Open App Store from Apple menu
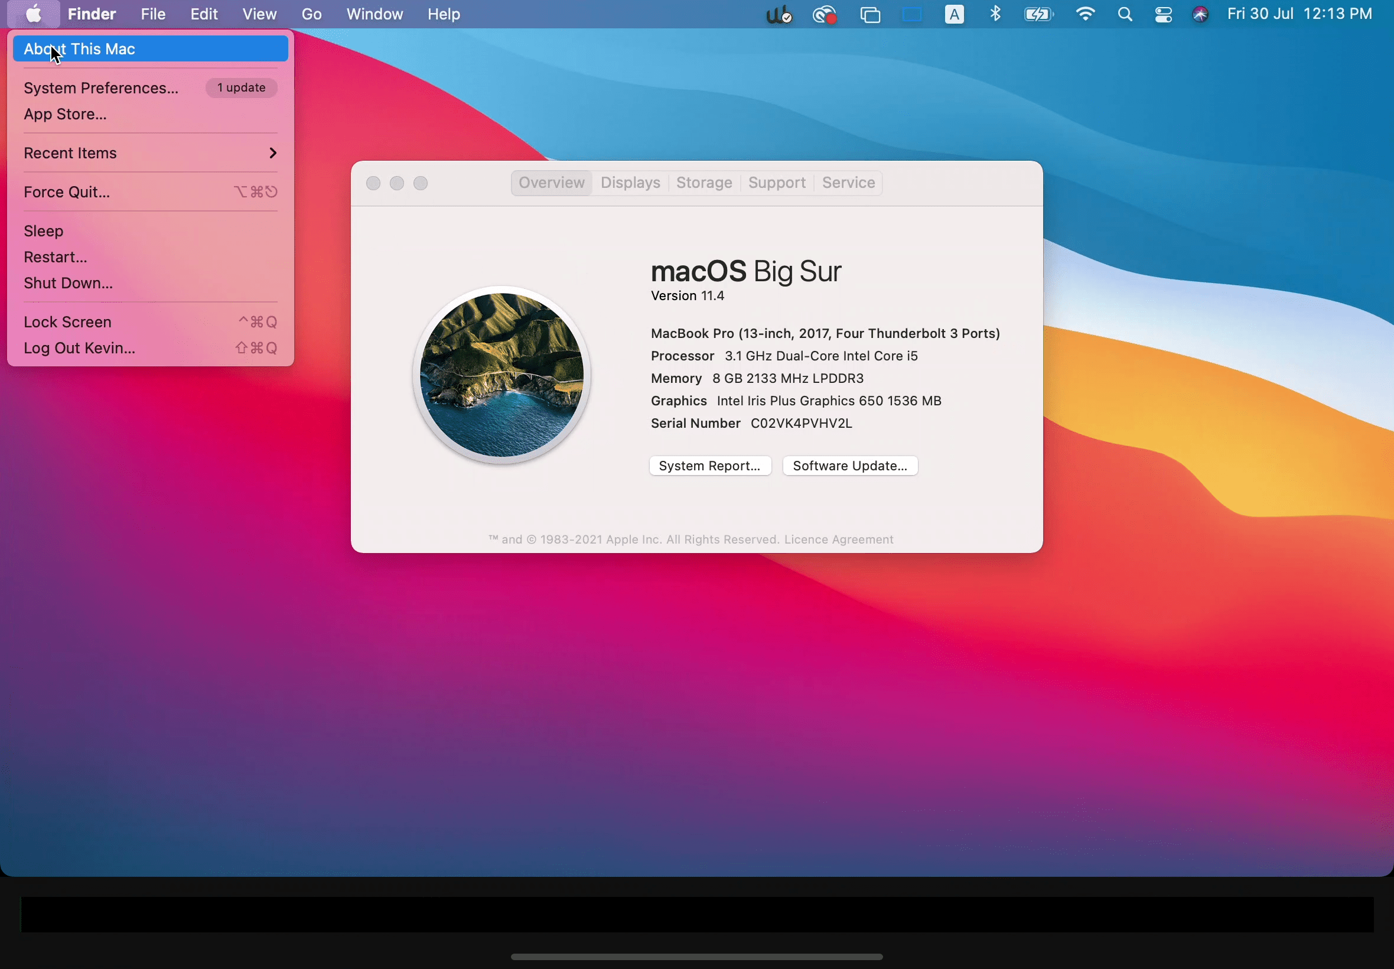The width and height of the screenshot is (1394, 969). (151, 114)
